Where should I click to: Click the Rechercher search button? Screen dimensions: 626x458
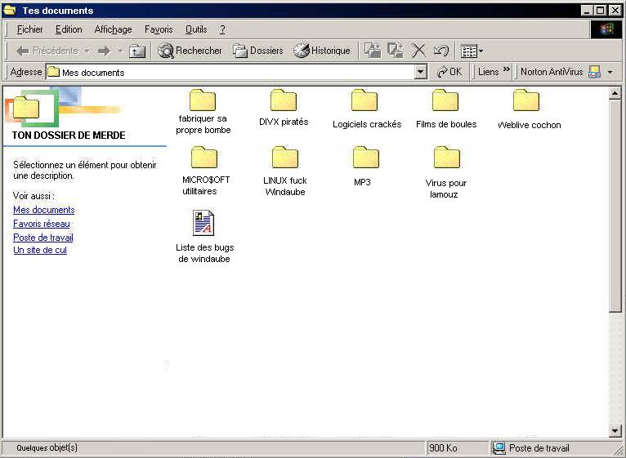190,51
